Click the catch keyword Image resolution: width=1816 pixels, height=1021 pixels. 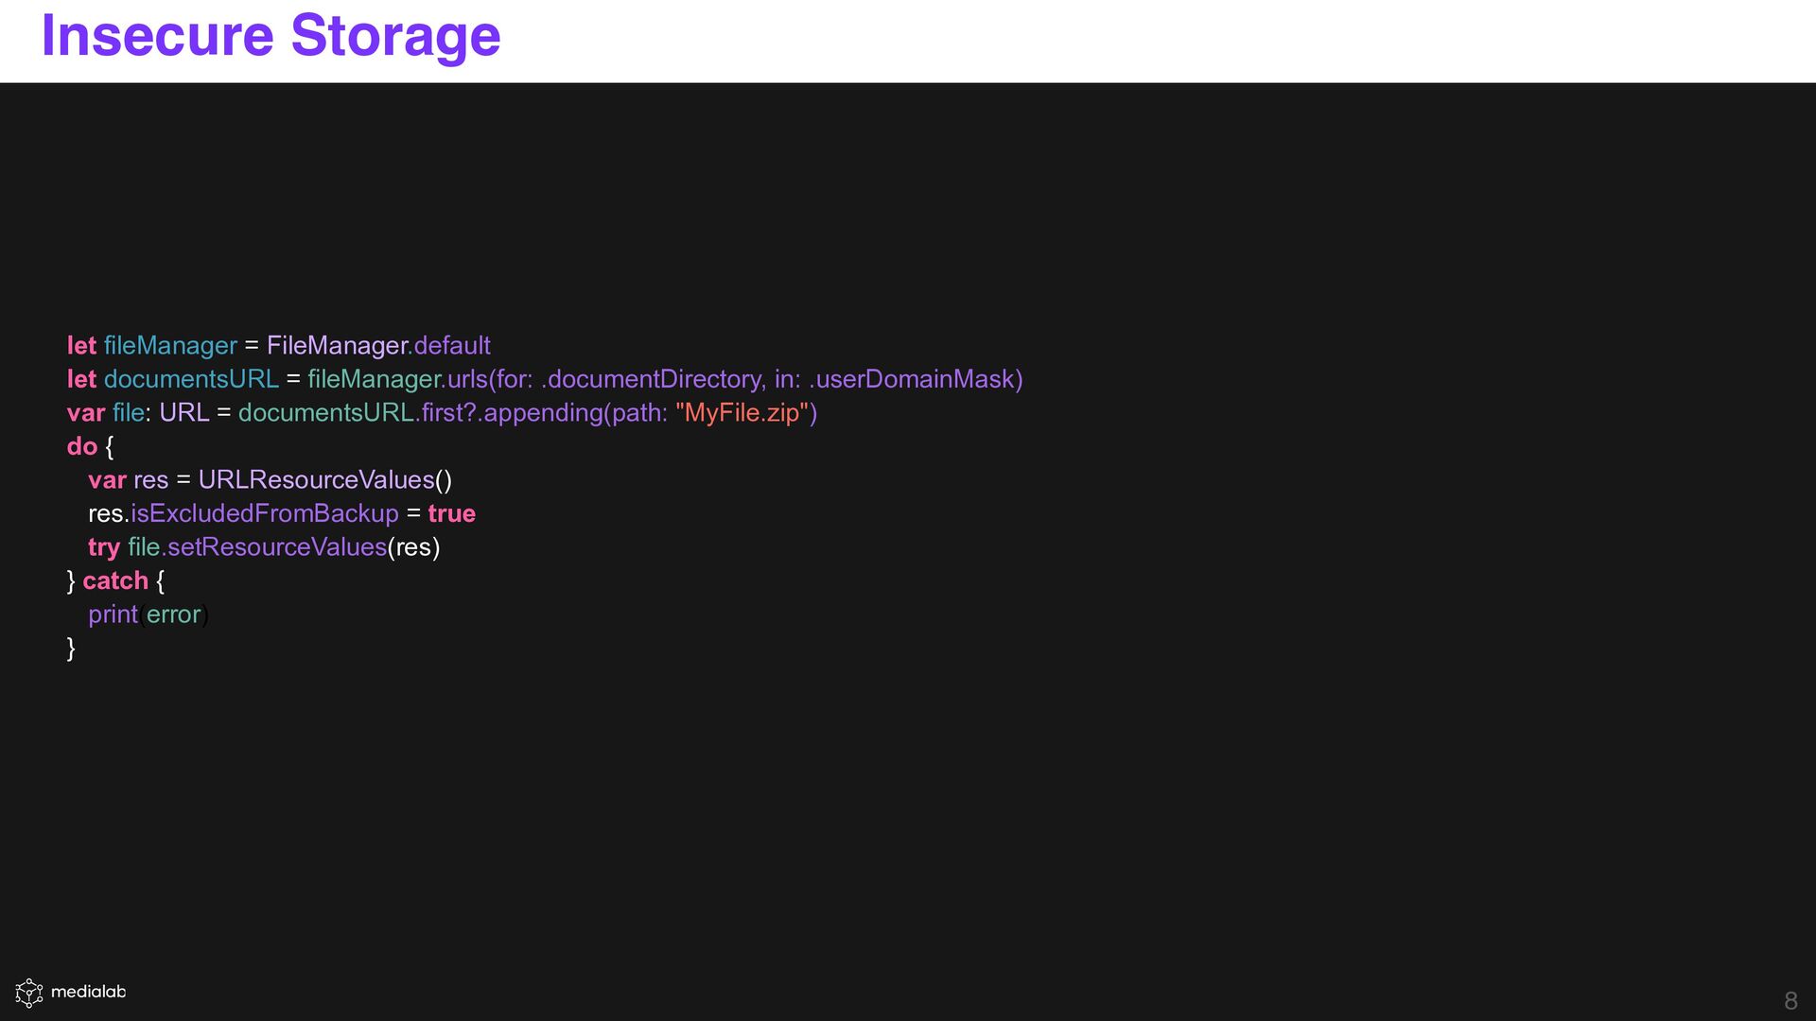(x=114, y=580)
